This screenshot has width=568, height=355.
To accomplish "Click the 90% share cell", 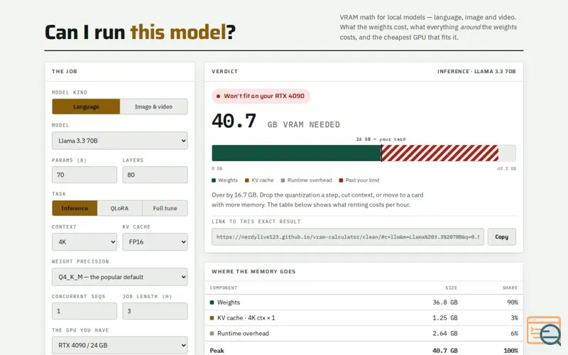I will click(513, 302).
